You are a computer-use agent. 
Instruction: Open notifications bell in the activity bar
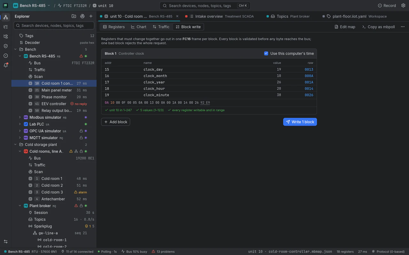click(x=5, y=65)
